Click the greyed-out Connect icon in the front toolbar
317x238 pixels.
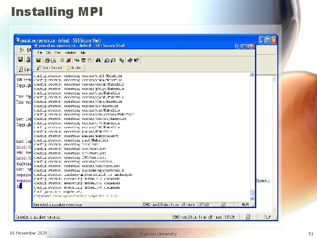(62, 60)
